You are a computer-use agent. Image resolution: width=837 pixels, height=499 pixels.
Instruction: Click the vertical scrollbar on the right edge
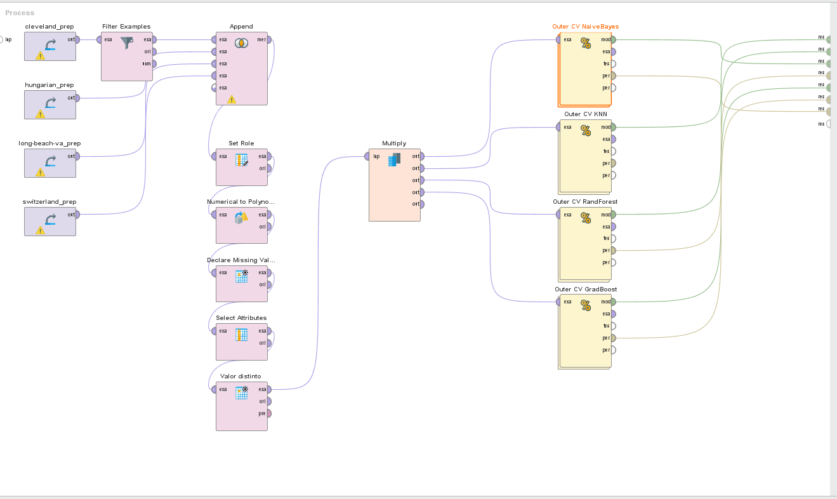(833, 248)
